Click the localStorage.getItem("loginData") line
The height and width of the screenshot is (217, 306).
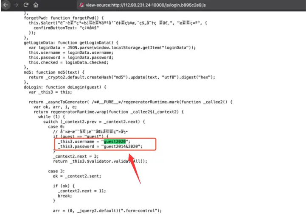112,48
